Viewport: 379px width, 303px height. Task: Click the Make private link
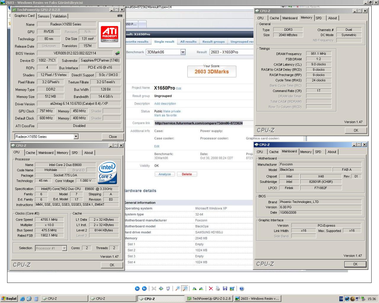pyautogui.click(x=172, y=111)
